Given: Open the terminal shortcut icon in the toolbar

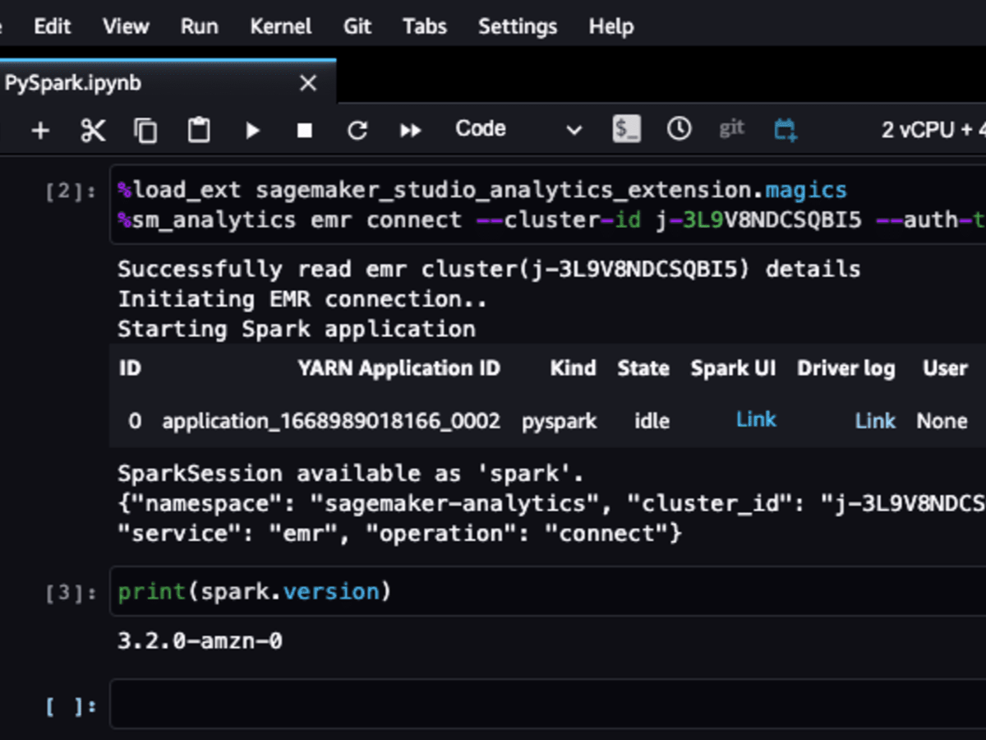Looking at the screenshot, I should coord(627,129).
